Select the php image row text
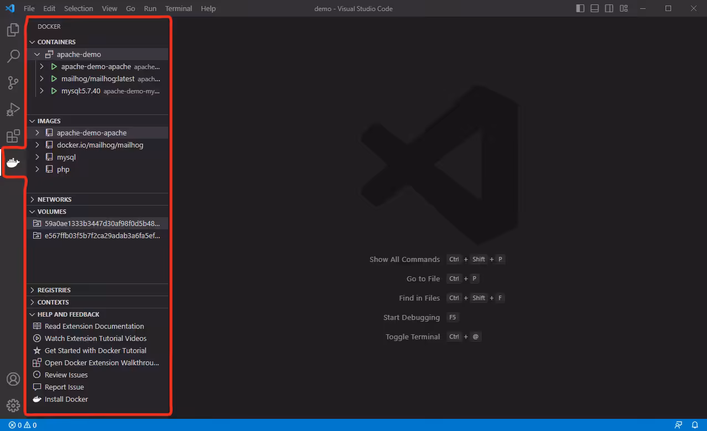Viewport: 707px width, 431px height. pos(63,169)
